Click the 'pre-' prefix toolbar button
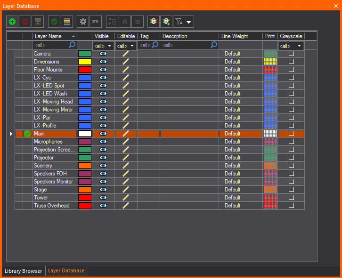Image resolution: width=342 pixels, height=278 pixels. click(96, 22)
